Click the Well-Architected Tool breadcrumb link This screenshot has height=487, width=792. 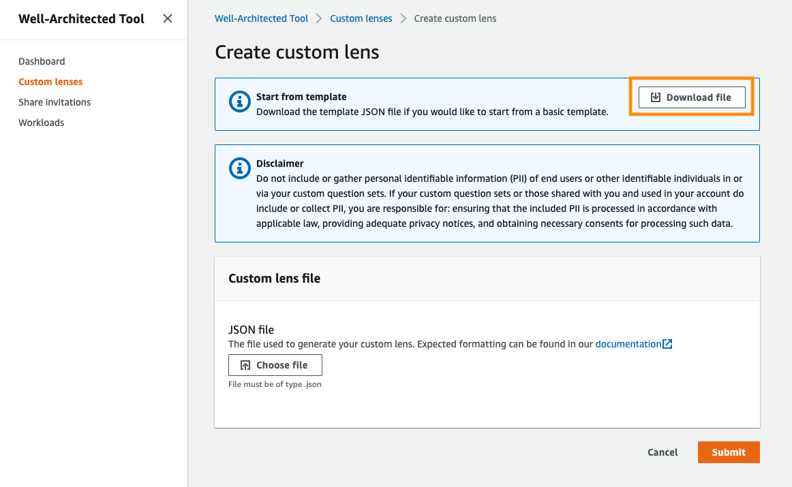262,18
